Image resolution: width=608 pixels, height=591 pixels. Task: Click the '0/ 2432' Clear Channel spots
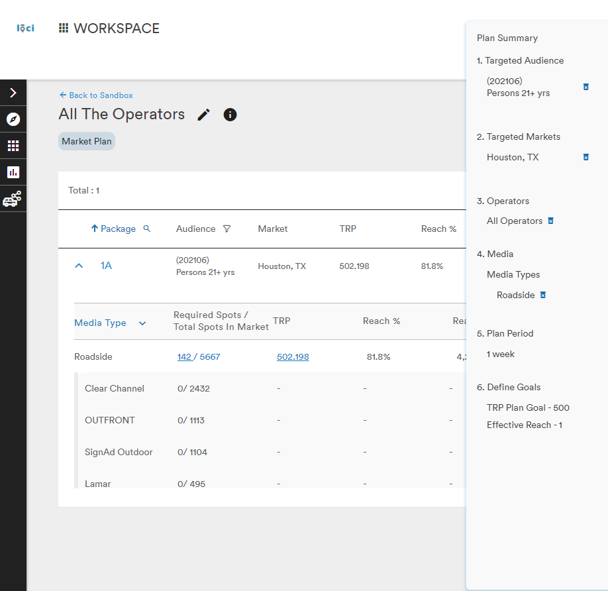(193, 388)
